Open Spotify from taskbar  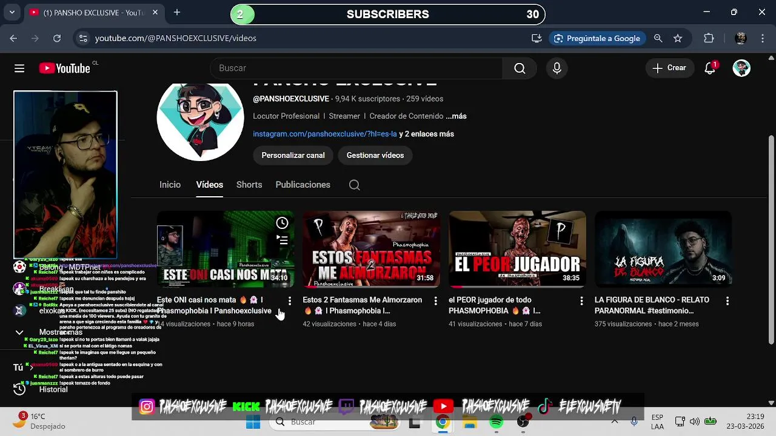point(497,422)
